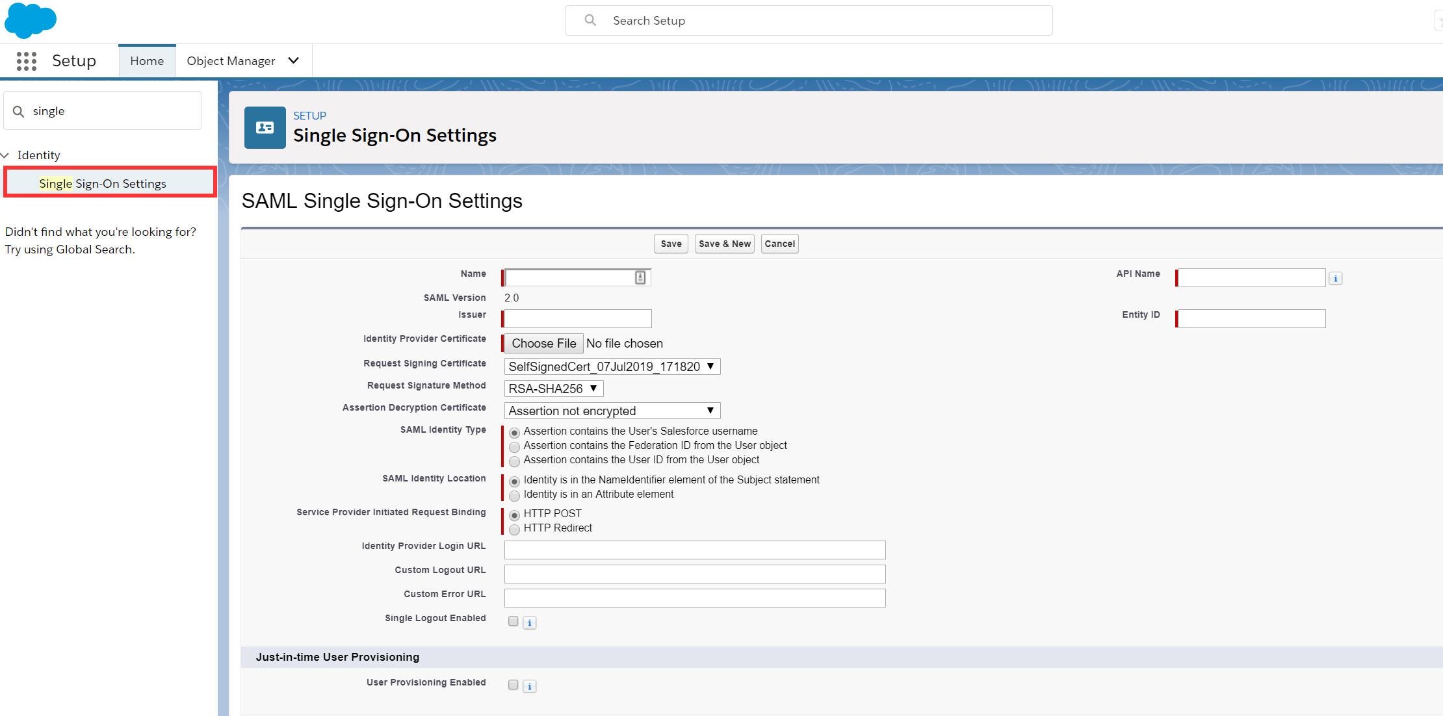Click the User Provisioning Enabled info icon
Screen dimensions: 1443x716
coord(530,687)
